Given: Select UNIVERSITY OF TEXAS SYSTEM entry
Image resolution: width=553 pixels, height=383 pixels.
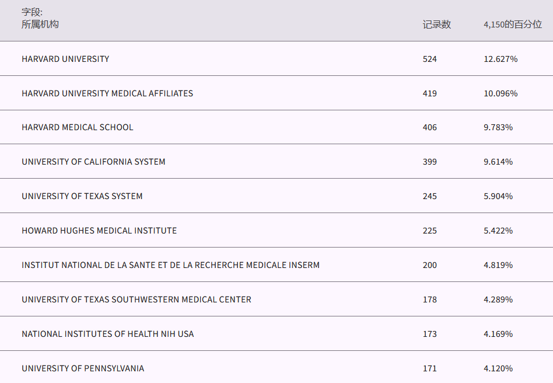Looking at the screenshot, I should click(82, 196).
